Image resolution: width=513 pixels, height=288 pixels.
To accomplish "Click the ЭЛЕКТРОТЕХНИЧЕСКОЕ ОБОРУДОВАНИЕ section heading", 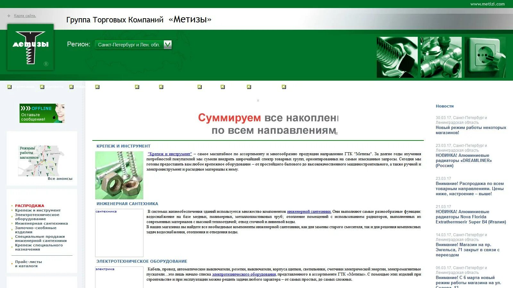I will point(142,261).
